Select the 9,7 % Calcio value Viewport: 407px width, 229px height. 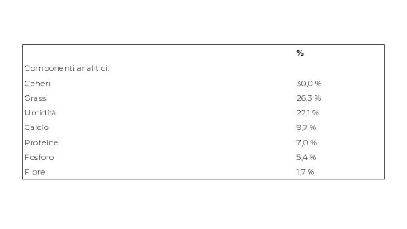[x=306, y=128]
